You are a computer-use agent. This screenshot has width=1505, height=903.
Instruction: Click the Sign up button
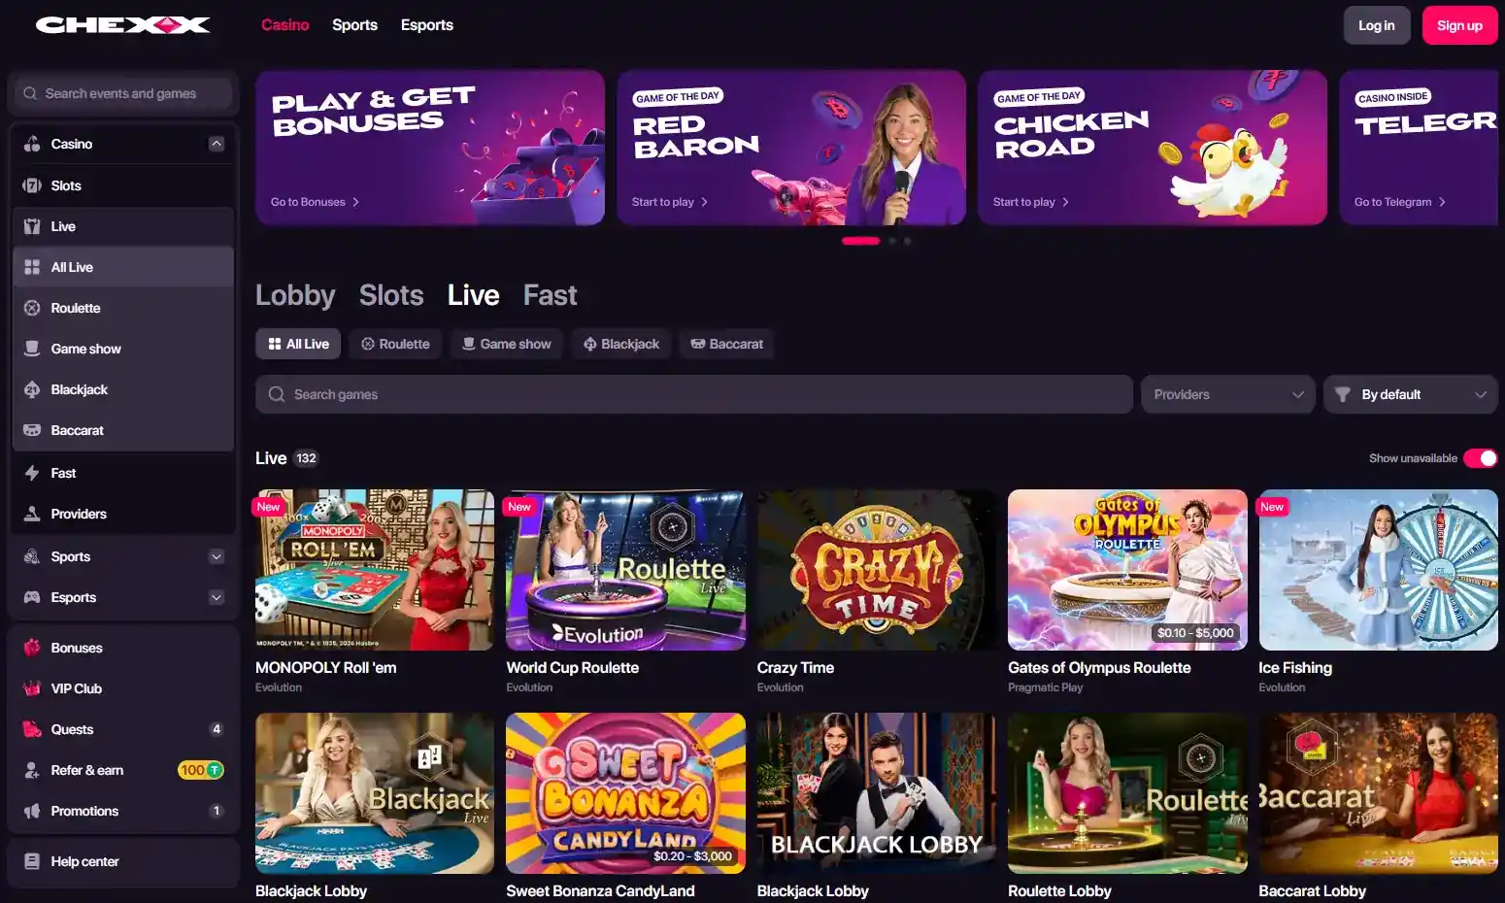1459,25
